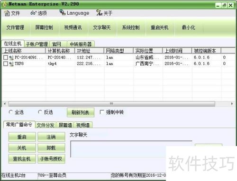Click the 卸载 broadcast button
The width and height of the screenshot is (237, 181).
point(51,148)
